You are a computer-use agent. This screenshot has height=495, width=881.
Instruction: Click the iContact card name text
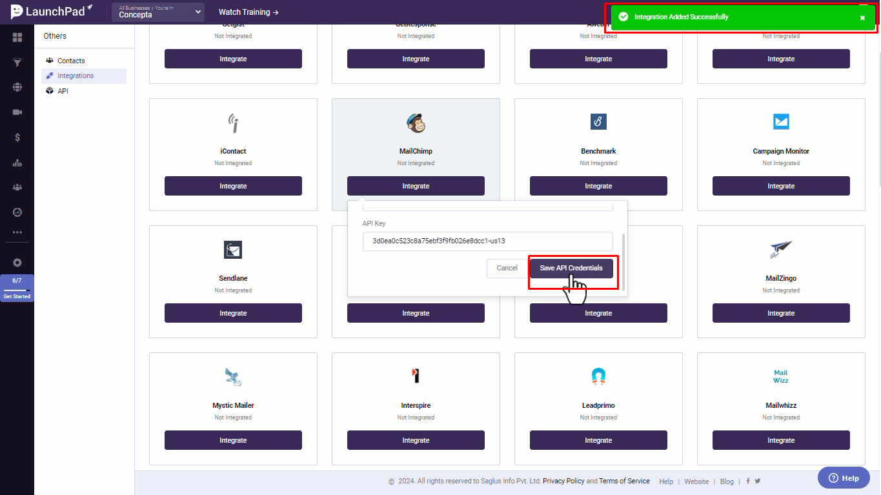233,151
